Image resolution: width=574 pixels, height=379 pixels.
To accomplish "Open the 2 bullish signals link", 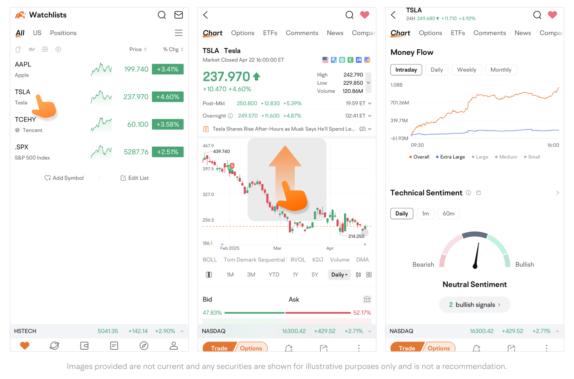I will coord(474,305).
